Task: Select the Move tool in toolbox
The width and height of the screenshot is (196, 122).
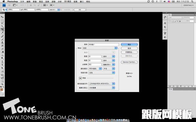Action: point(2,17)
